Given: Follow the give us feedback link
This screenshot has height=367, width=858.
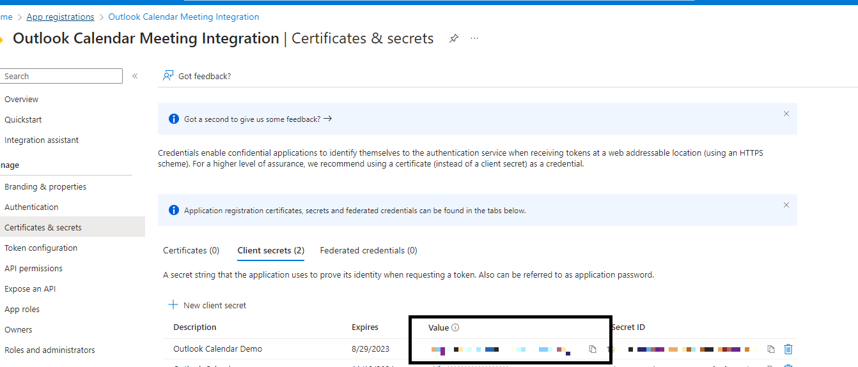Looking at the screenshot, I should tap(258, 119).
